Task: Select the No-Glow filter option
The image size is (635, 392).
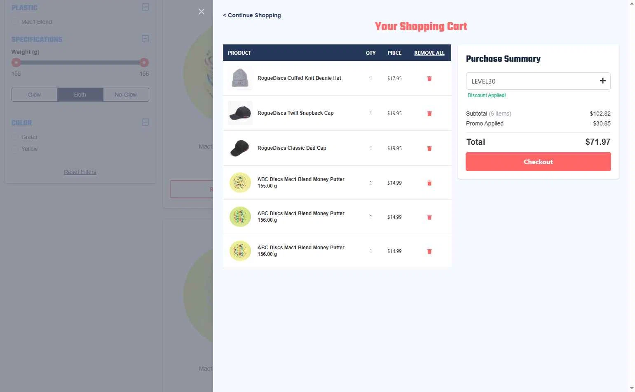Action: click(126, 95)
